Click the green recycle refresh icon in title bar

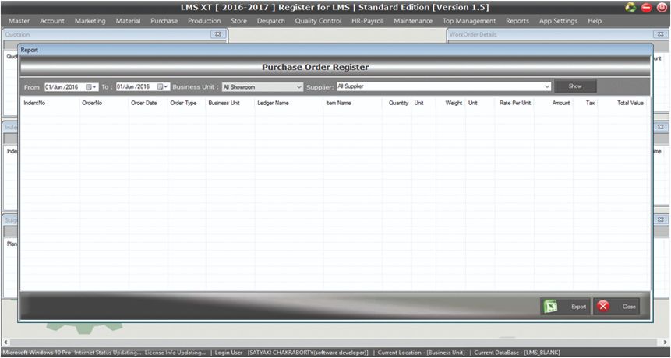pos(630,7)
